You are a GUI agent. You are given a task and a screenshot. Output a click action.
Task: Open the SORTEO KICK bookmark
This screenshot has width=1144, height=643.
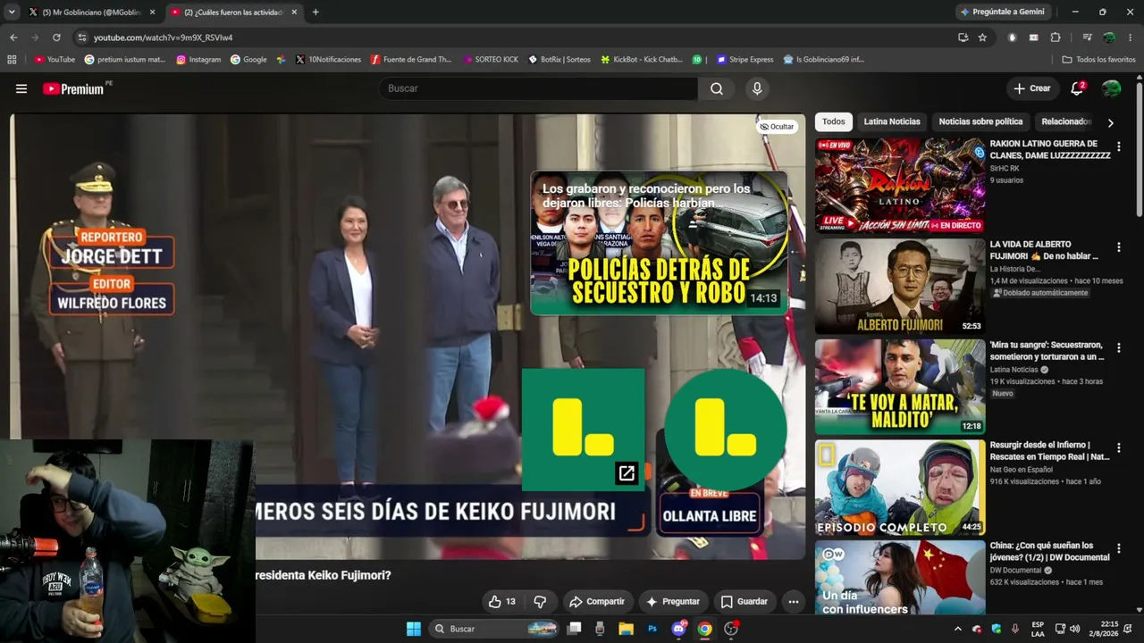click(491, 60)
